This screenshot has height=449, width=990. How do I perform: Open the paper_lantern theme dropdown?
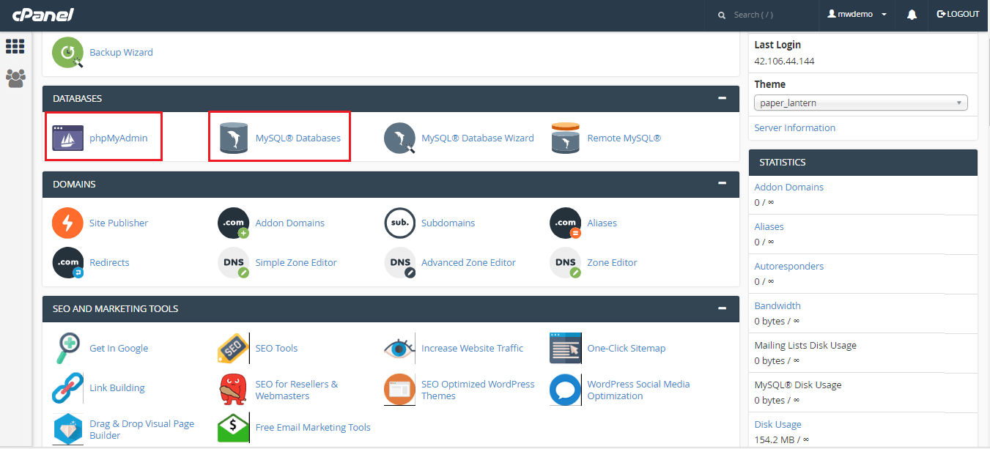(x=861, y=103)
